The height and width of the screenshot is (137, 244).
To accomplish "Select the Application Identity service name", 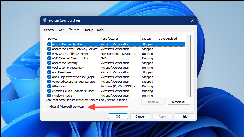I will pyautogui.click(x=65, y=63).
